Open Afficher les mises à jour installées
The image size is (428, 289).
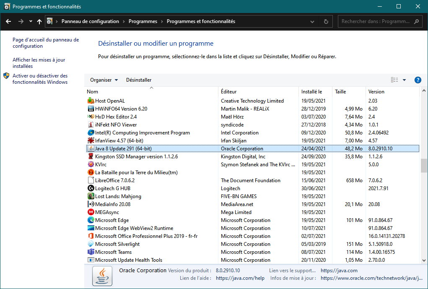[x=39, y=63]
